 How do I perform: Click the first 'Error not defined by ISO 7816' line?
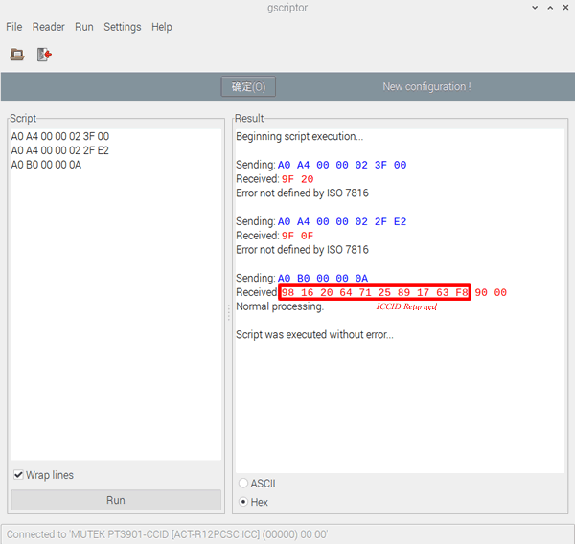(x=302, y=193)
